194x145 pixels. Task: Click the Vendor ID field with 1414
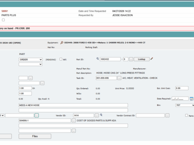[x=83, y=115]
